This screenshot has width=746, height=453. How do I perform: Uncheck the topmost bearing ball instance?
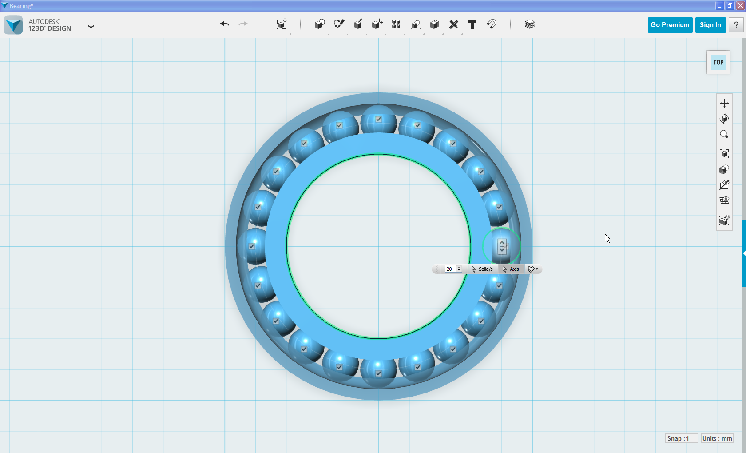(378, 119)
